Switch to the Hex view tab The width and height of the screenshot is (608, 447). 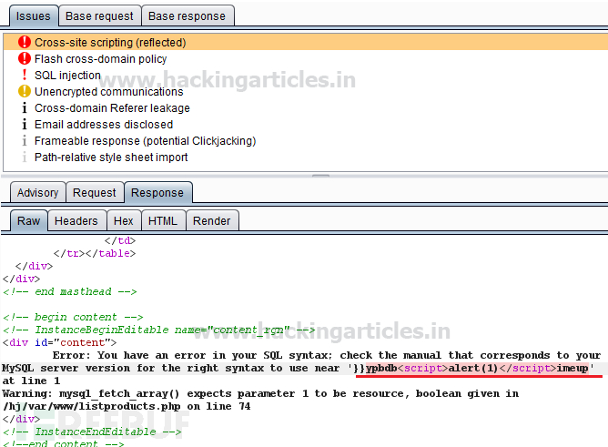[x=123, y=220]
